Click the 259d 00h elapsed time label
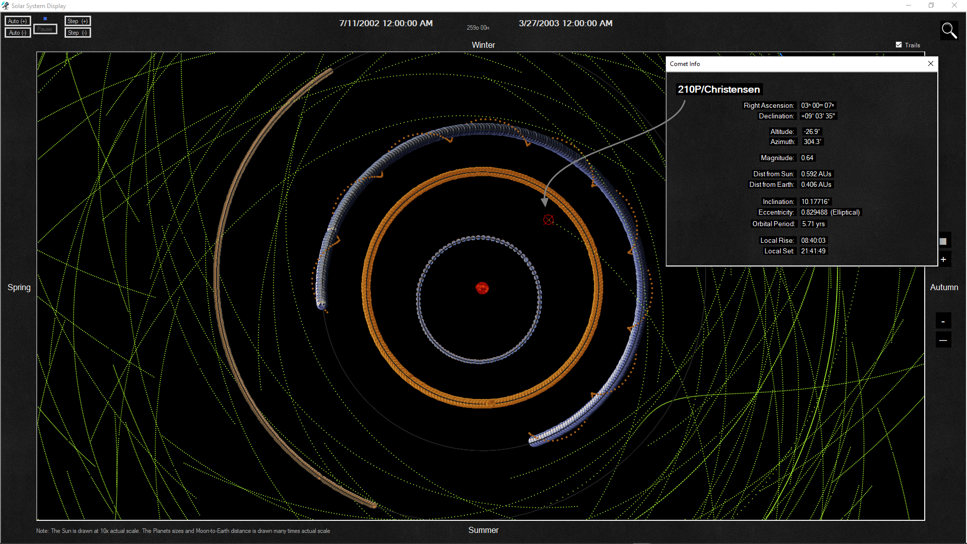Image resolution: width=967 pixels, height=544 pixels. 477,28
